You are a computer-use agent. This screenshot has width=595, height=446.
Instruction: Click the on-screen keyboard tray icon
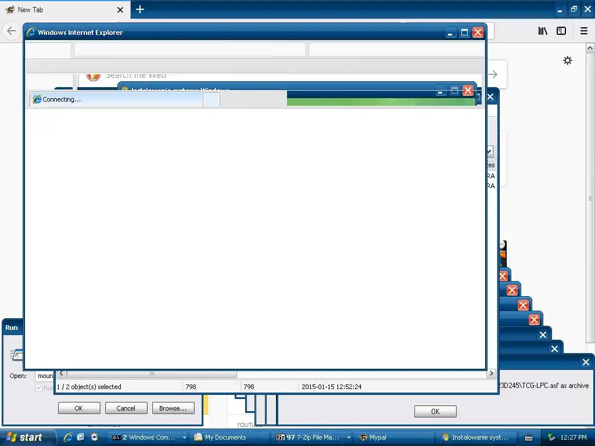tap(529, 438)
